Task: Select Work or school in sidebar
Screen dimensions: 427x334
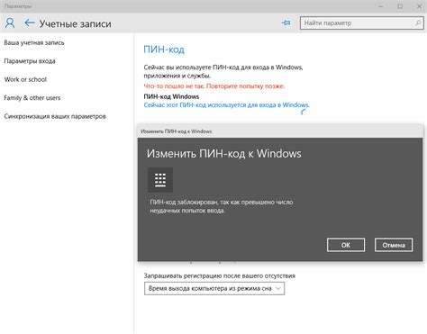Action: pos(25,79)
